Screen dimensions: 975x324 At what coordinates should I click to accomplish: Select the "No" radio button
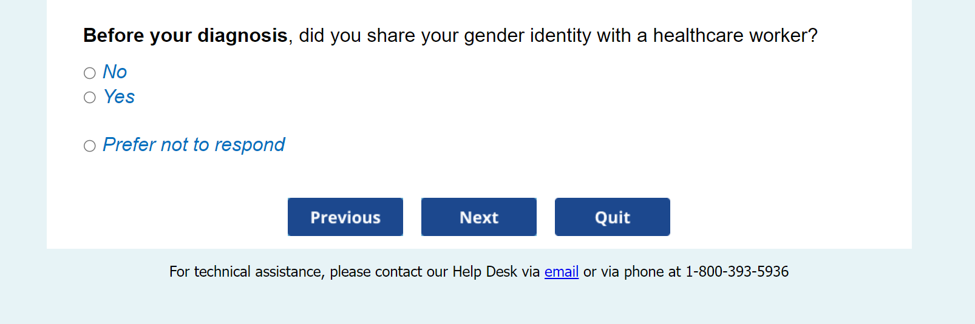[x=90, y=73]
